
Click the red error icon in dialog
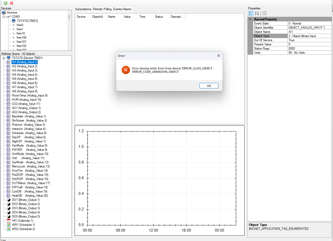126,70
